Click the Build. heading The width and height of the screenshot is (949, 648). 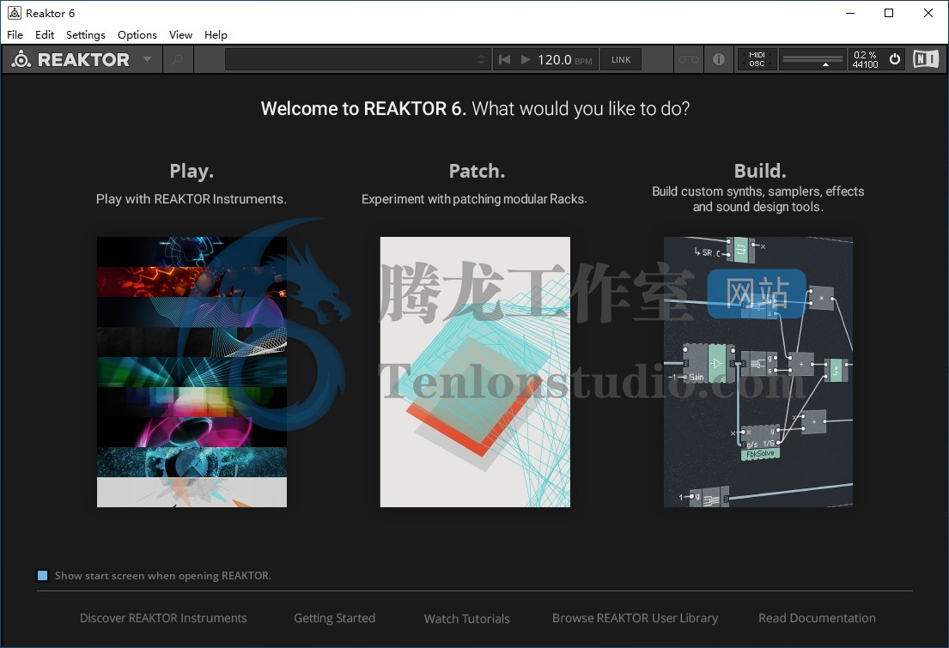pyautogui.click(x=759, y=172)
